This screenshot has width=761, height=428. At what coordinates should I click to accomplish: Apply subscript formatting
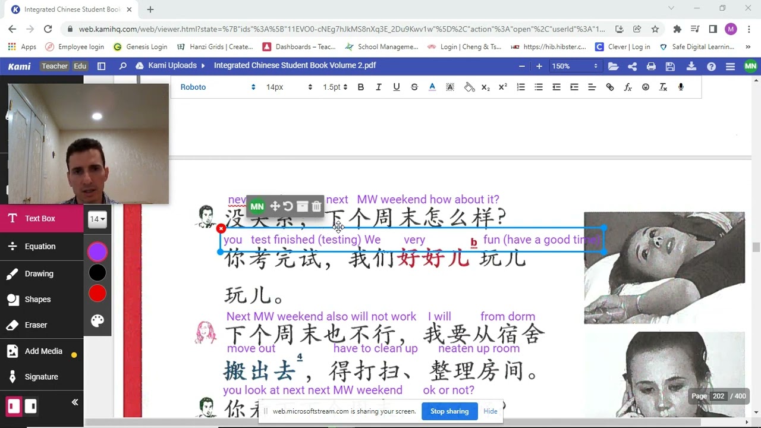pyautogui.click(x=486, y=87)
